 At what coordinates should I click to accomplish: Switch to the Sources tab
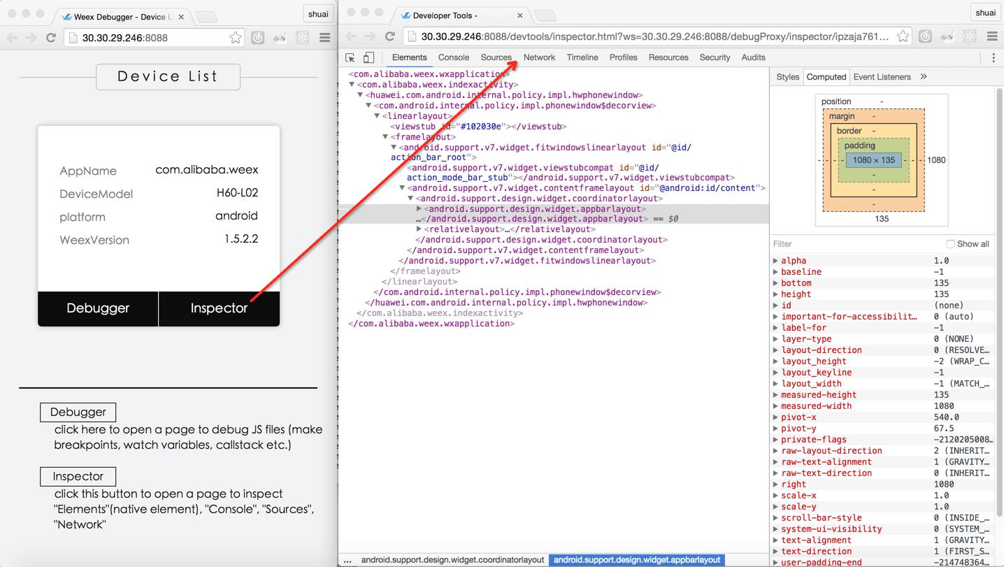pyautogui.click(x=496, y=57)
